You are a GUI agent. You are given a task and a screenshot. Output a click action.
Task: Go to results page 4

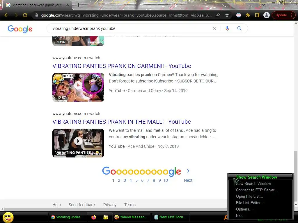(x=131, y=180)
